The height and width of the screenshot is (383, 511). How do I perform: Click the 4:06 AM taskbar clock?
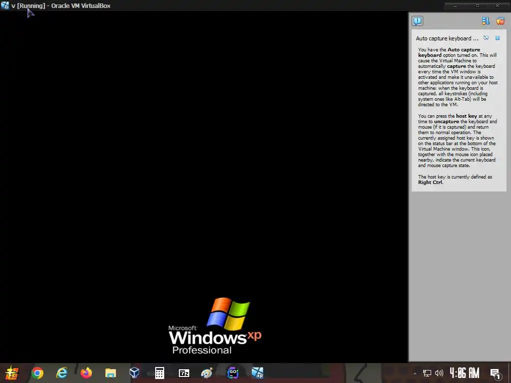[x=465, y=373]
